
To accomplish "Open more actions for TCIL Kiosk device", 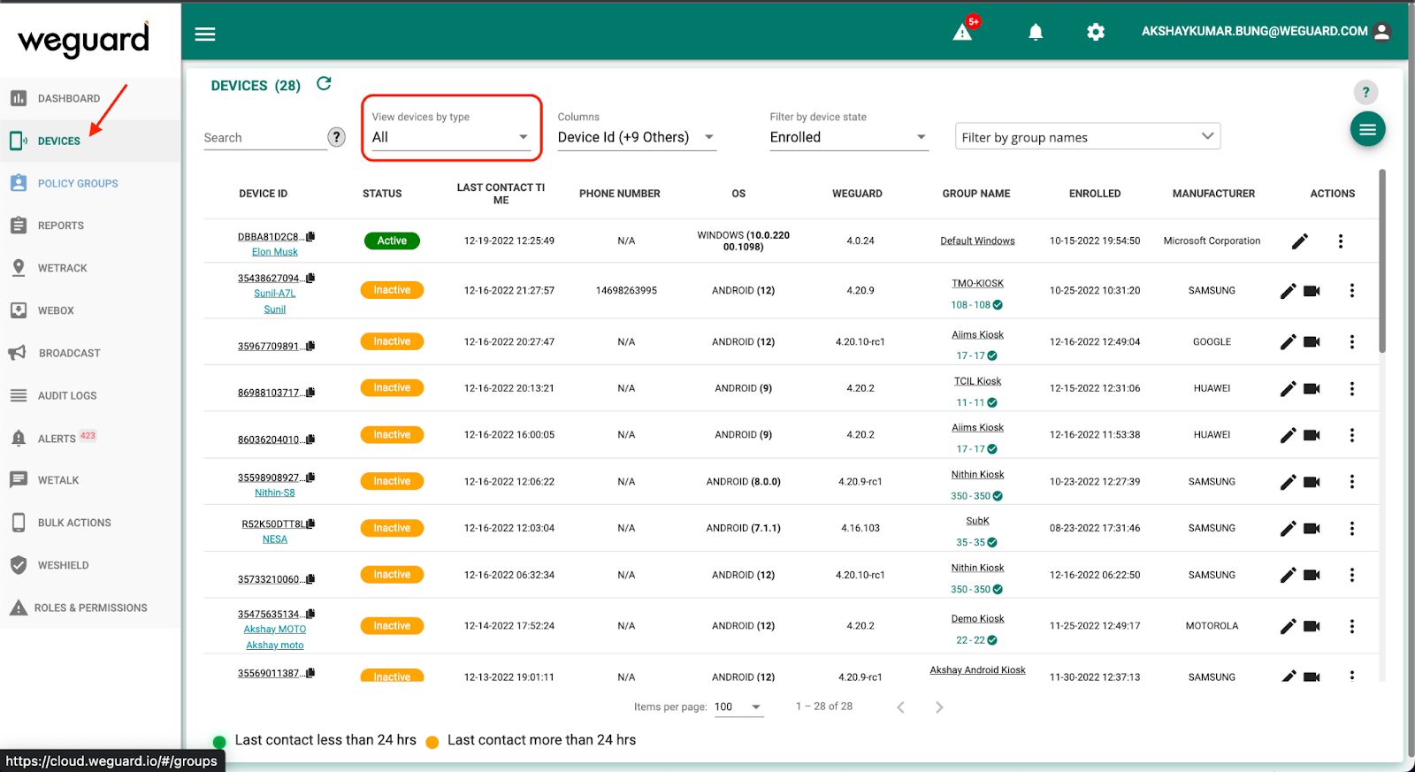I will 1351,389.
